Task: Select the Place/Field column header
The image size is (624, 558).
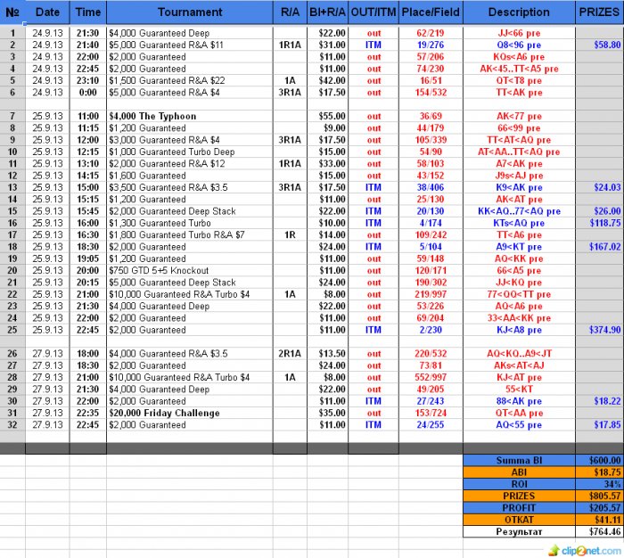Action: pos(431,12)
